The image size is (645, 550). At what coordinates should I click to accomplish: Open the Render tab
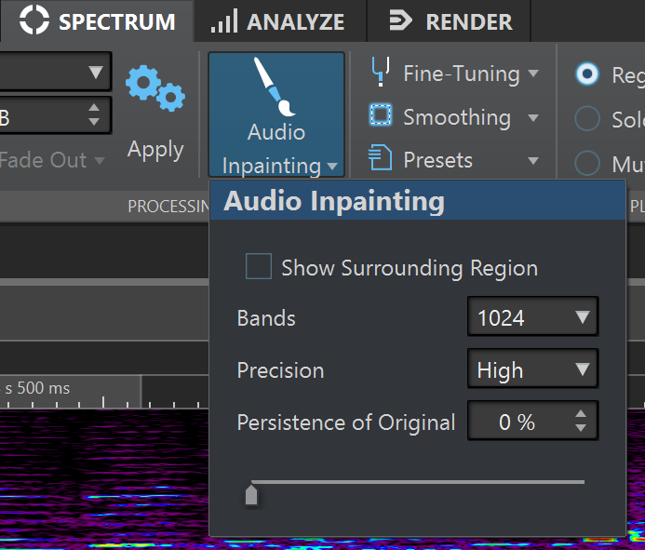(449, 21)
